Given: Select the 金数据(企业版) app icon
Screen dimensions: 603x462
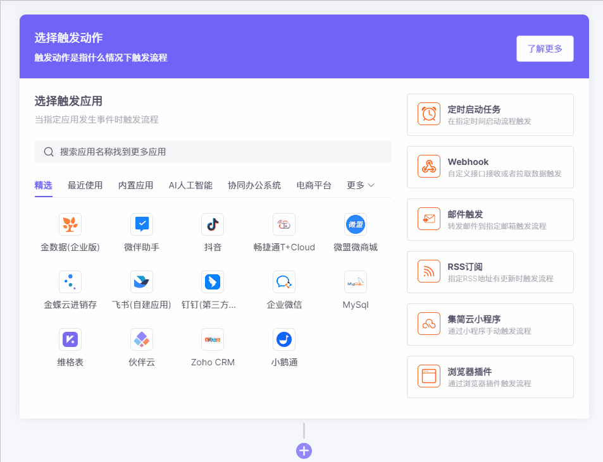Looking at the screenshot, I should point(70,224).
